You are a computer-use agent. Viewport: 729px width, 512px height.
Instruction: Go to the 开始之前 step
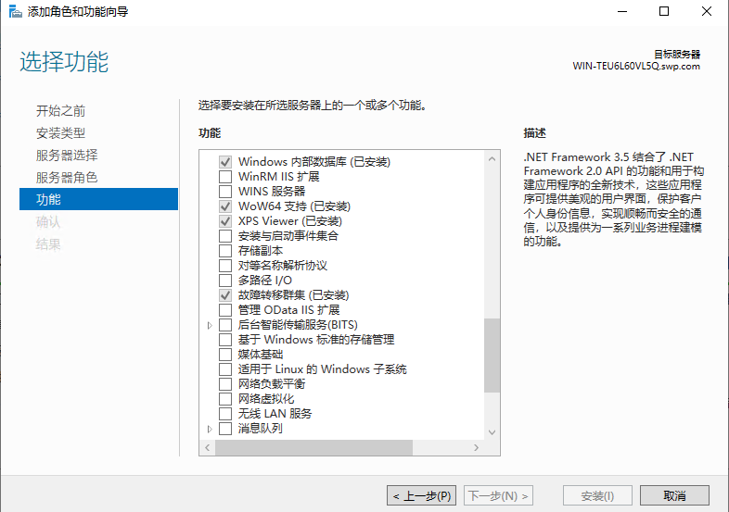pyautogui.click(x=61, y=111)
